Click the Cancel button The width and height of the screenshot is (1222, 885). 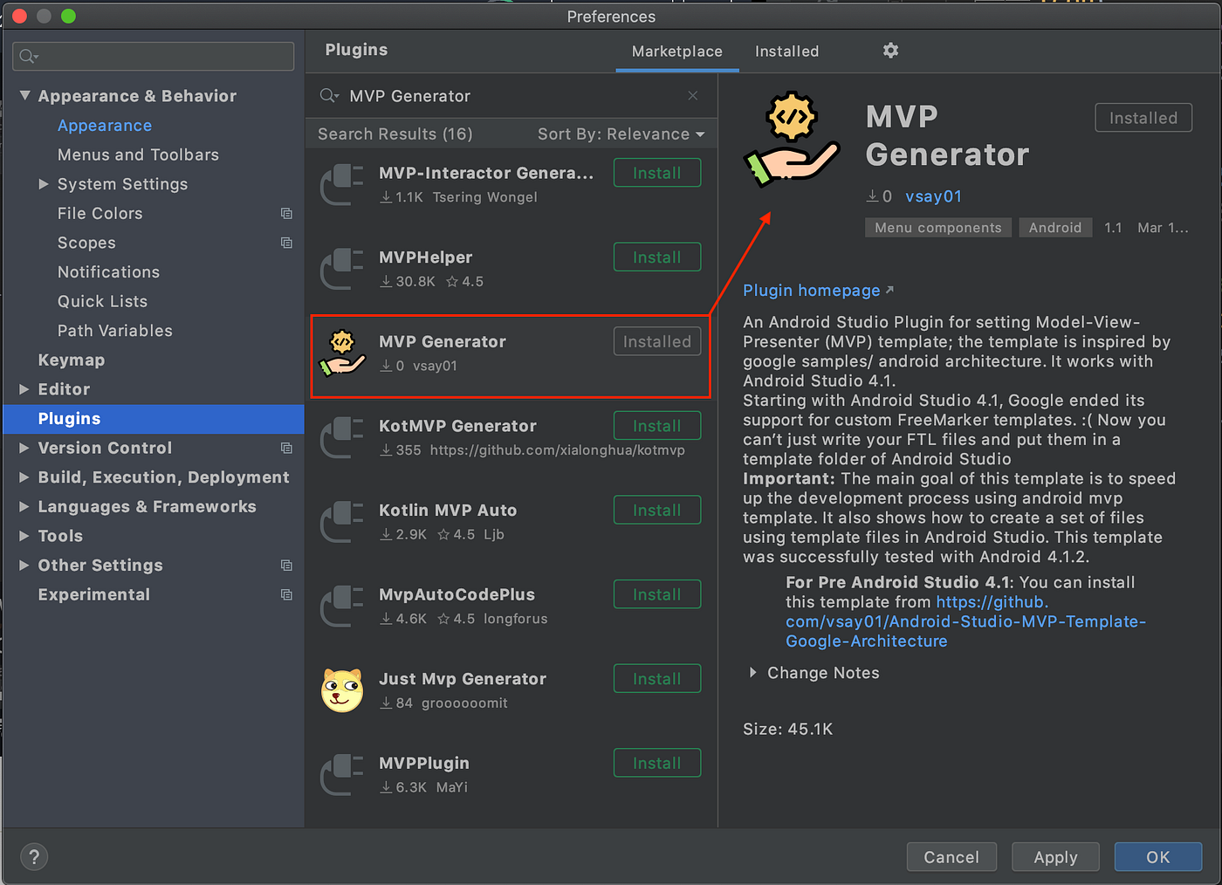click(x=951, y=857)
